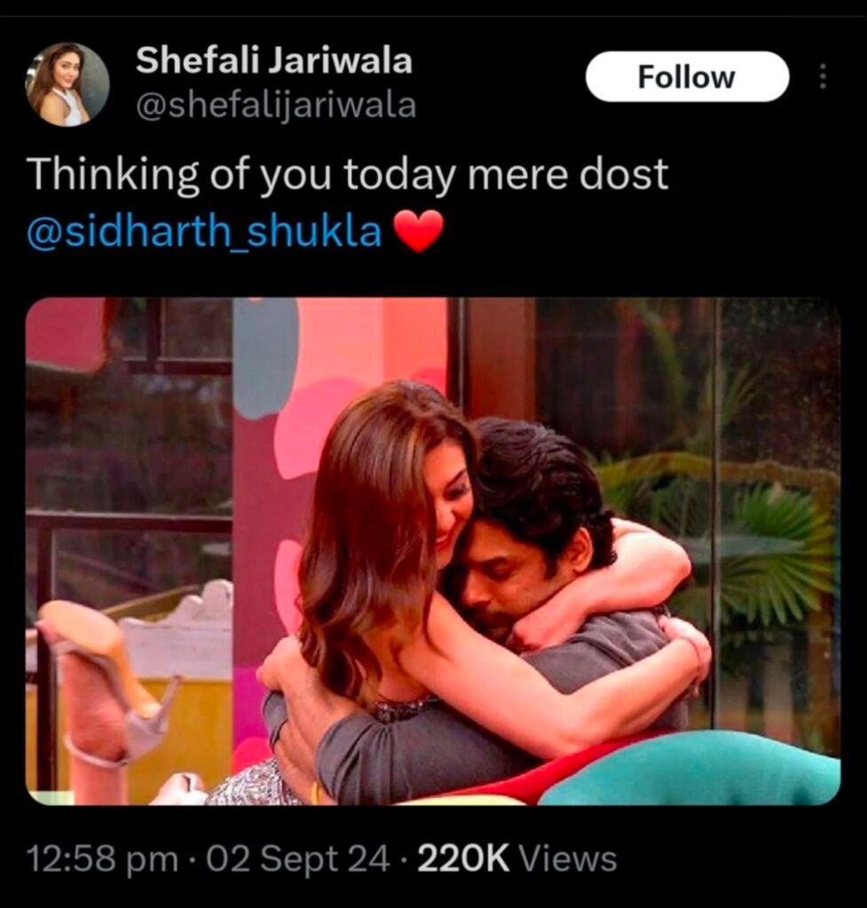Open the @sidharth_shukla mention link
Screen dimensions: 867x908
click(204, 231)
